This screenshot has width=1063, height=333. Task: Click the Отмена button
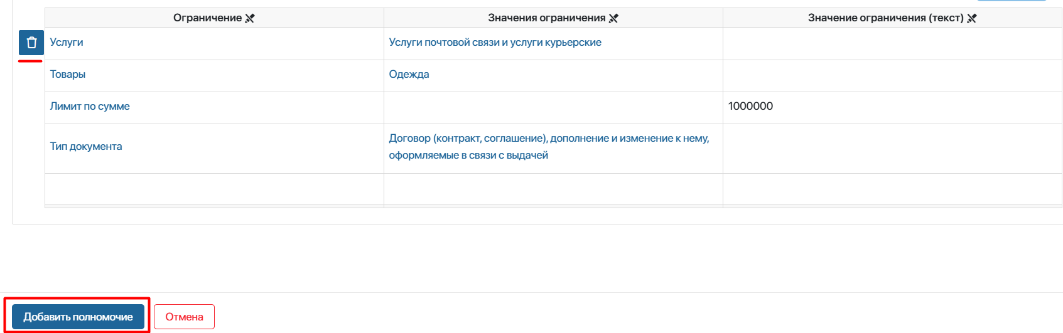pos(184,317)
